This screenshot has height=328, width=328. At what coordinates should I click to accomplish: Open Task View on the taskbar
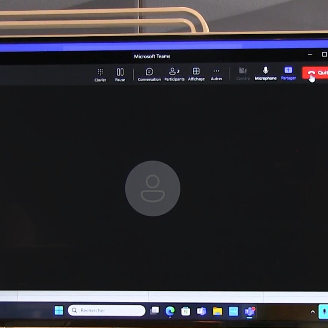[154, 311]
